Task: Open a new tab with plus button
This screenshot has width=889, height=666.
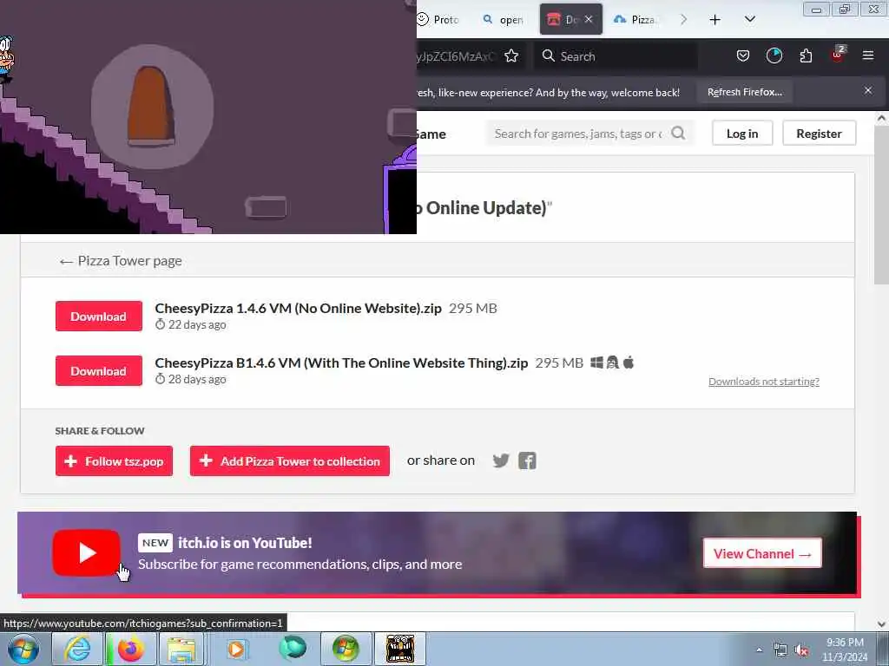Action: click(715, 19)
